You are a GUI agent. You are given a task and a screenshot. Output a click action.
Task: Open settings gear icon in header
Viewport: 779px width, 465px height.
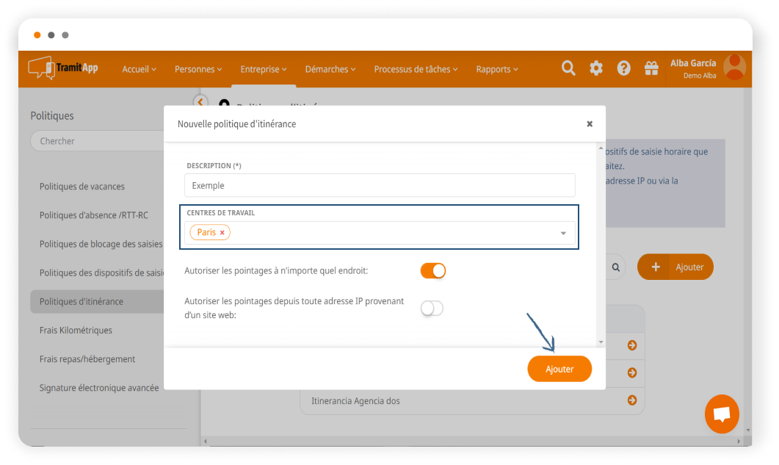point(596,68)
